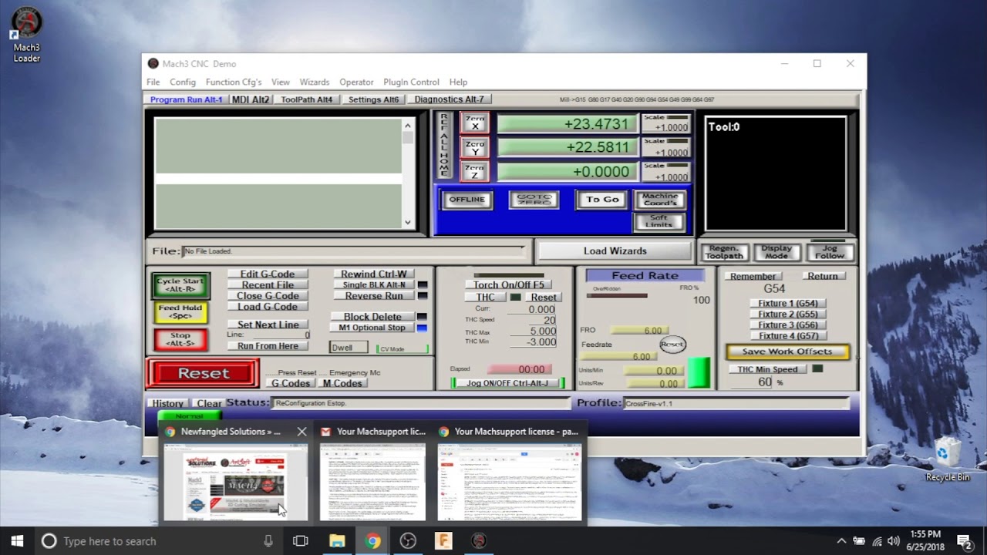Switch to ToolPath Alt4 tab
The height and width of the screenshot is (555, 987).
(x=306, y=99)
